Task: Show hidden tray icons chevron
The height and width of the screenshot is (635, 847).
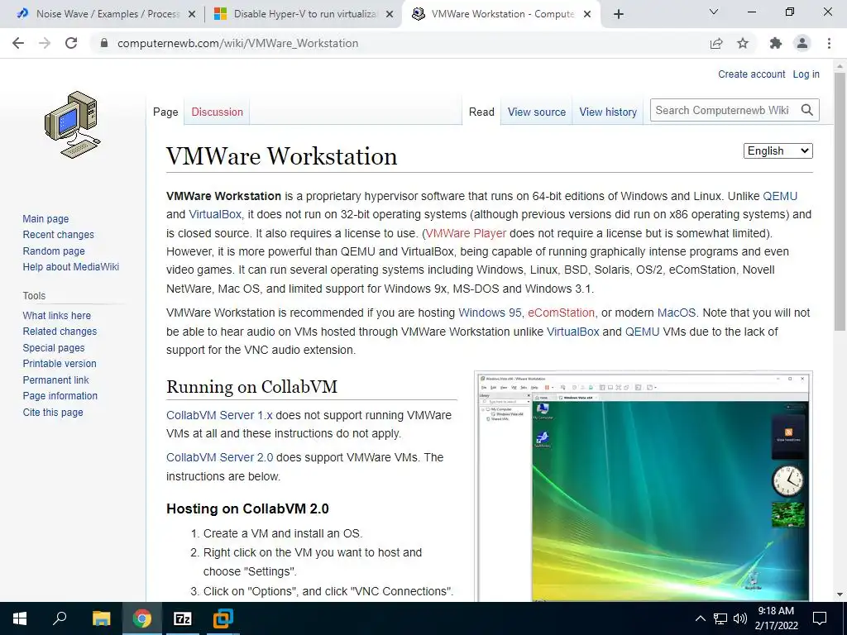Action: tap(700, 618)
